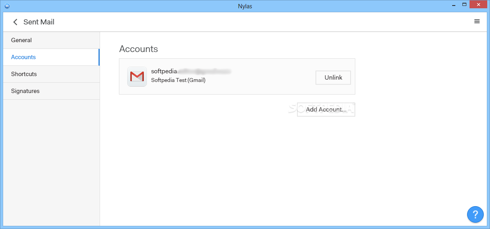This screenshot has width=490, height=229.
Task: Click the Gmail account icon
Action: pyautogui.click(x=137, y=76)
